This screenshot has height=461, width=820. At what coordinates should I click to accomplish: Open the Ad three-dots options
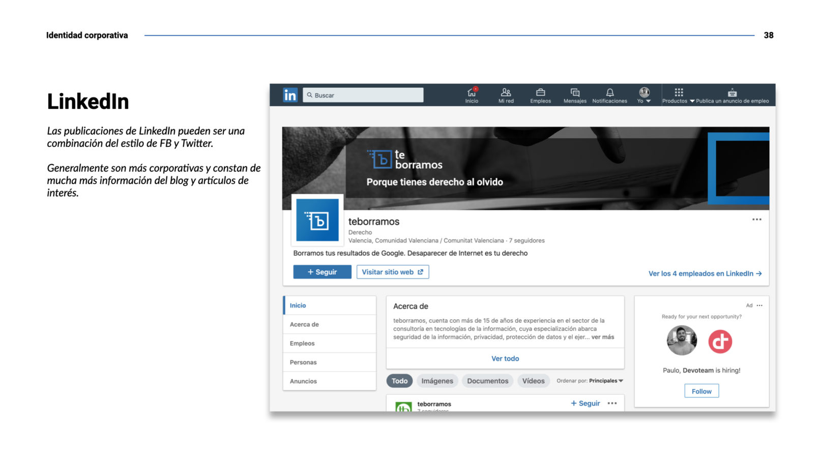(x=759, y=305)
